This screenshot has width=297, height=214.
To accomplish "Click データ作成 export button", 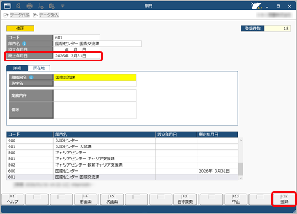I will [x=17, y=15].
